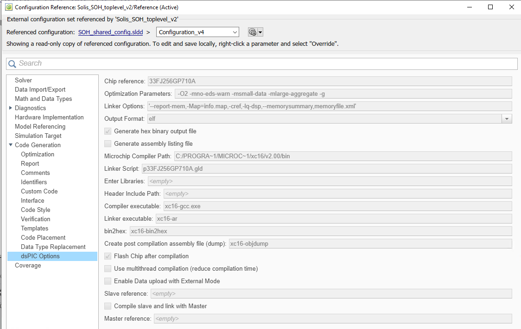Select Solver in the category tree
The width and height of the screenshot is (521, 329).
tap(23, 81)
